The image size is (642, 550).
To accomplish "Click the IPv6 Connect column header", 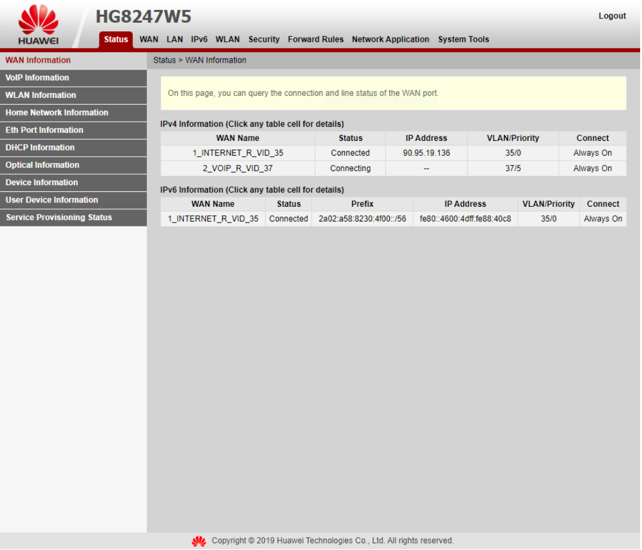I will (603, 204).
